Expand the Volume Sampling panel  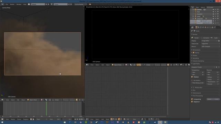pos(198,61)
